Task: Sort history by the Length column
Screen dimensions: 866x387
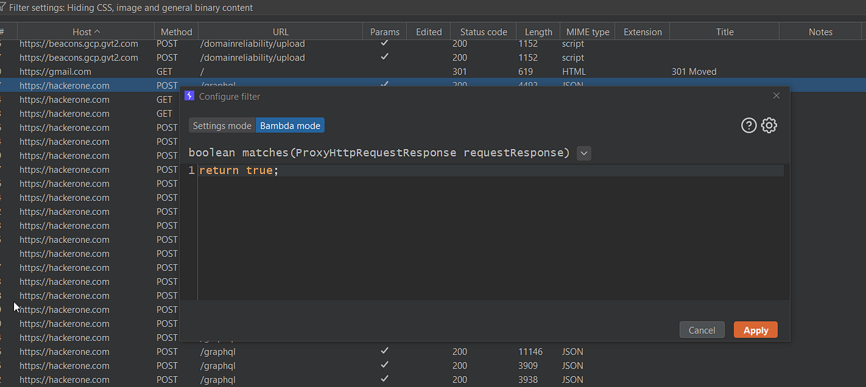Action: [x=538, y=31]
